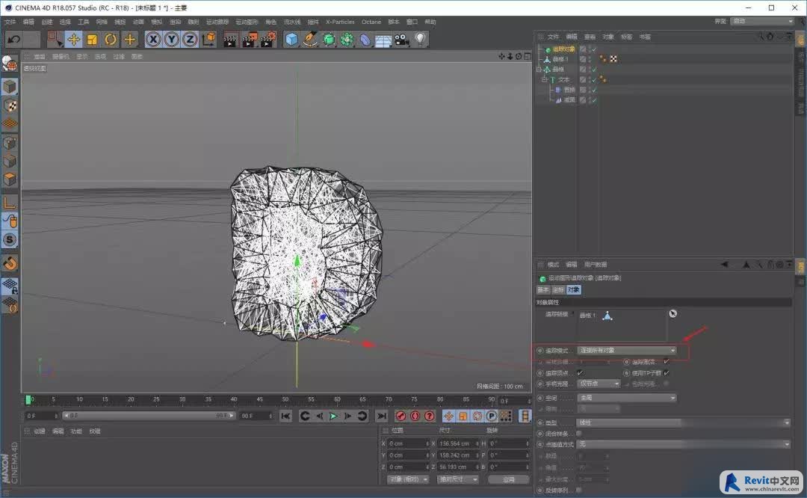
Task: Select the Live Selection tool
Action: [55, 39]
